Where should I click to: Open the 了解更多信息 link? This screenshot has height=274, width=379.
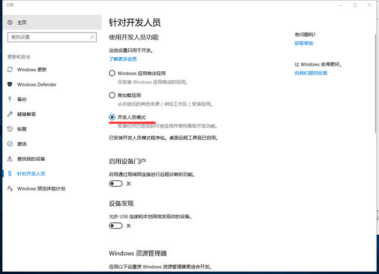coord(123,59)
